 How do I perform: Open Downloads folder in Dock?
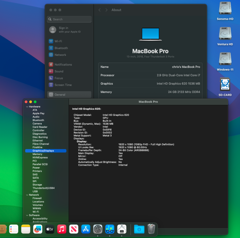(139, 229)
